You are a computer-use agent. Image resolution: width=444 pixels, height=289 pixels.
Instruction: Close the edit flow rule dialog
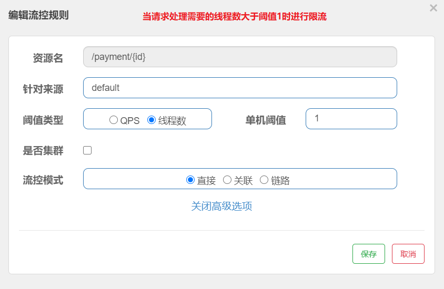click(x=433, y=8)
